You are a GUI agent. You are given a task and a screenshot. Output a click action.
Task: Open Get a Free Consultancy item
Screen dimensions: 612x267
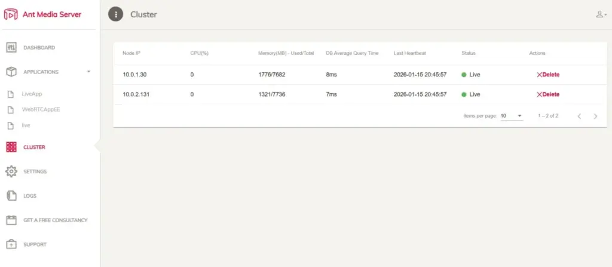pyautogui.click(x=56, y=220)
